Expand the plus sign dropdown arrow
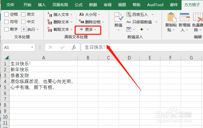 click(x=148, y=30)
